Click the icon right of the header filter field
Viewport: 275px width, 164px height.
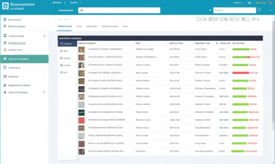[x=259, y=10]
